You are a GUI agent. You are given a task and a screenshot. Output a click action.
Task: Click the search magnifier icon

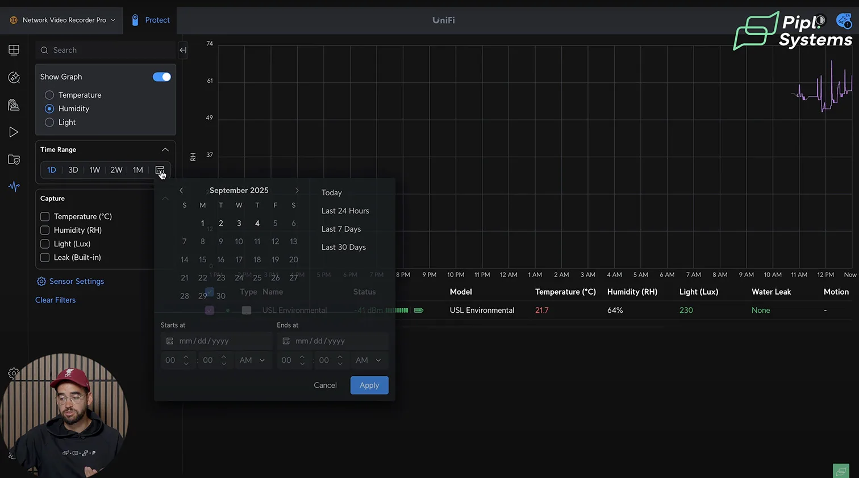(x=44, y=50)
